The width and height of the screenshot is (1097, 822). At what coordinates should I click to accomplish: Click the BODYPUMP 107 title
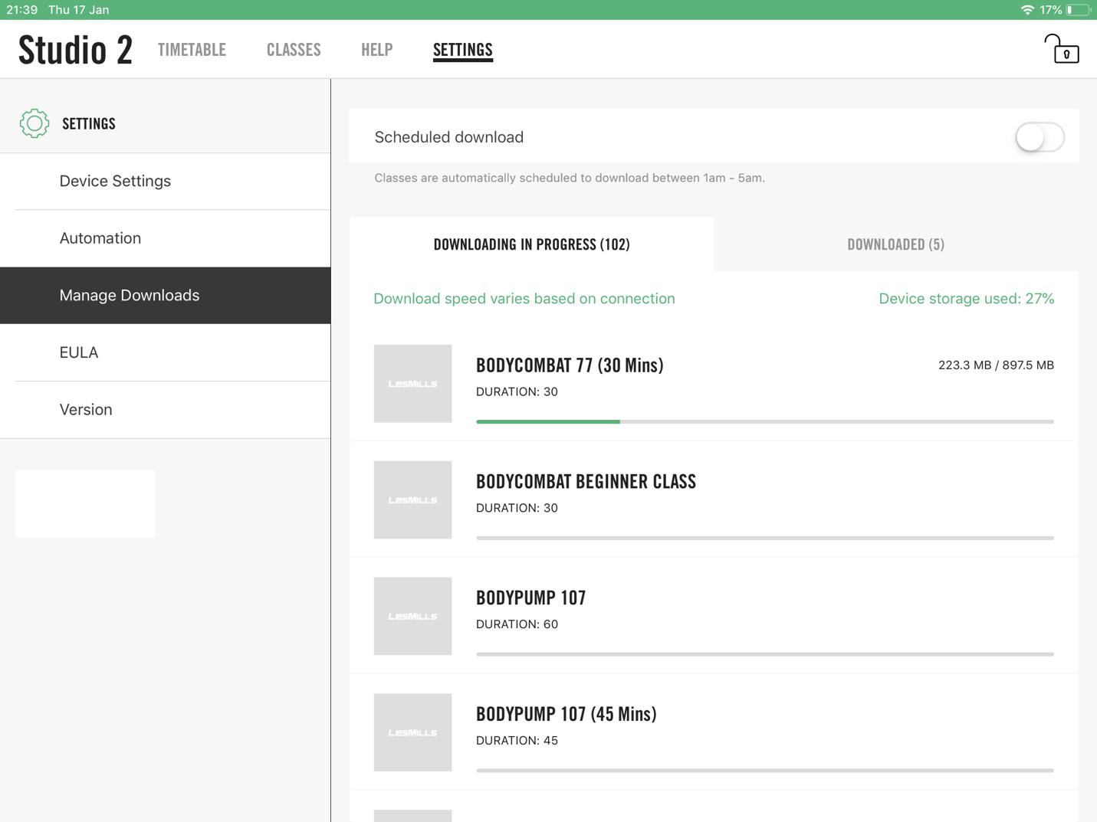(531, 598)
